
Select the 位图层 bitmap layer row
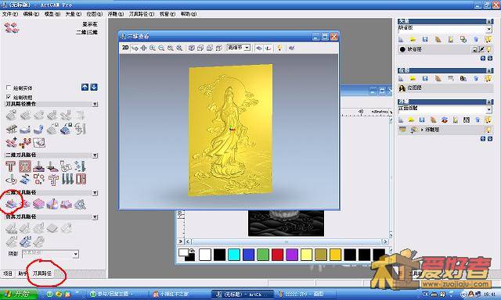pos(445,87)
